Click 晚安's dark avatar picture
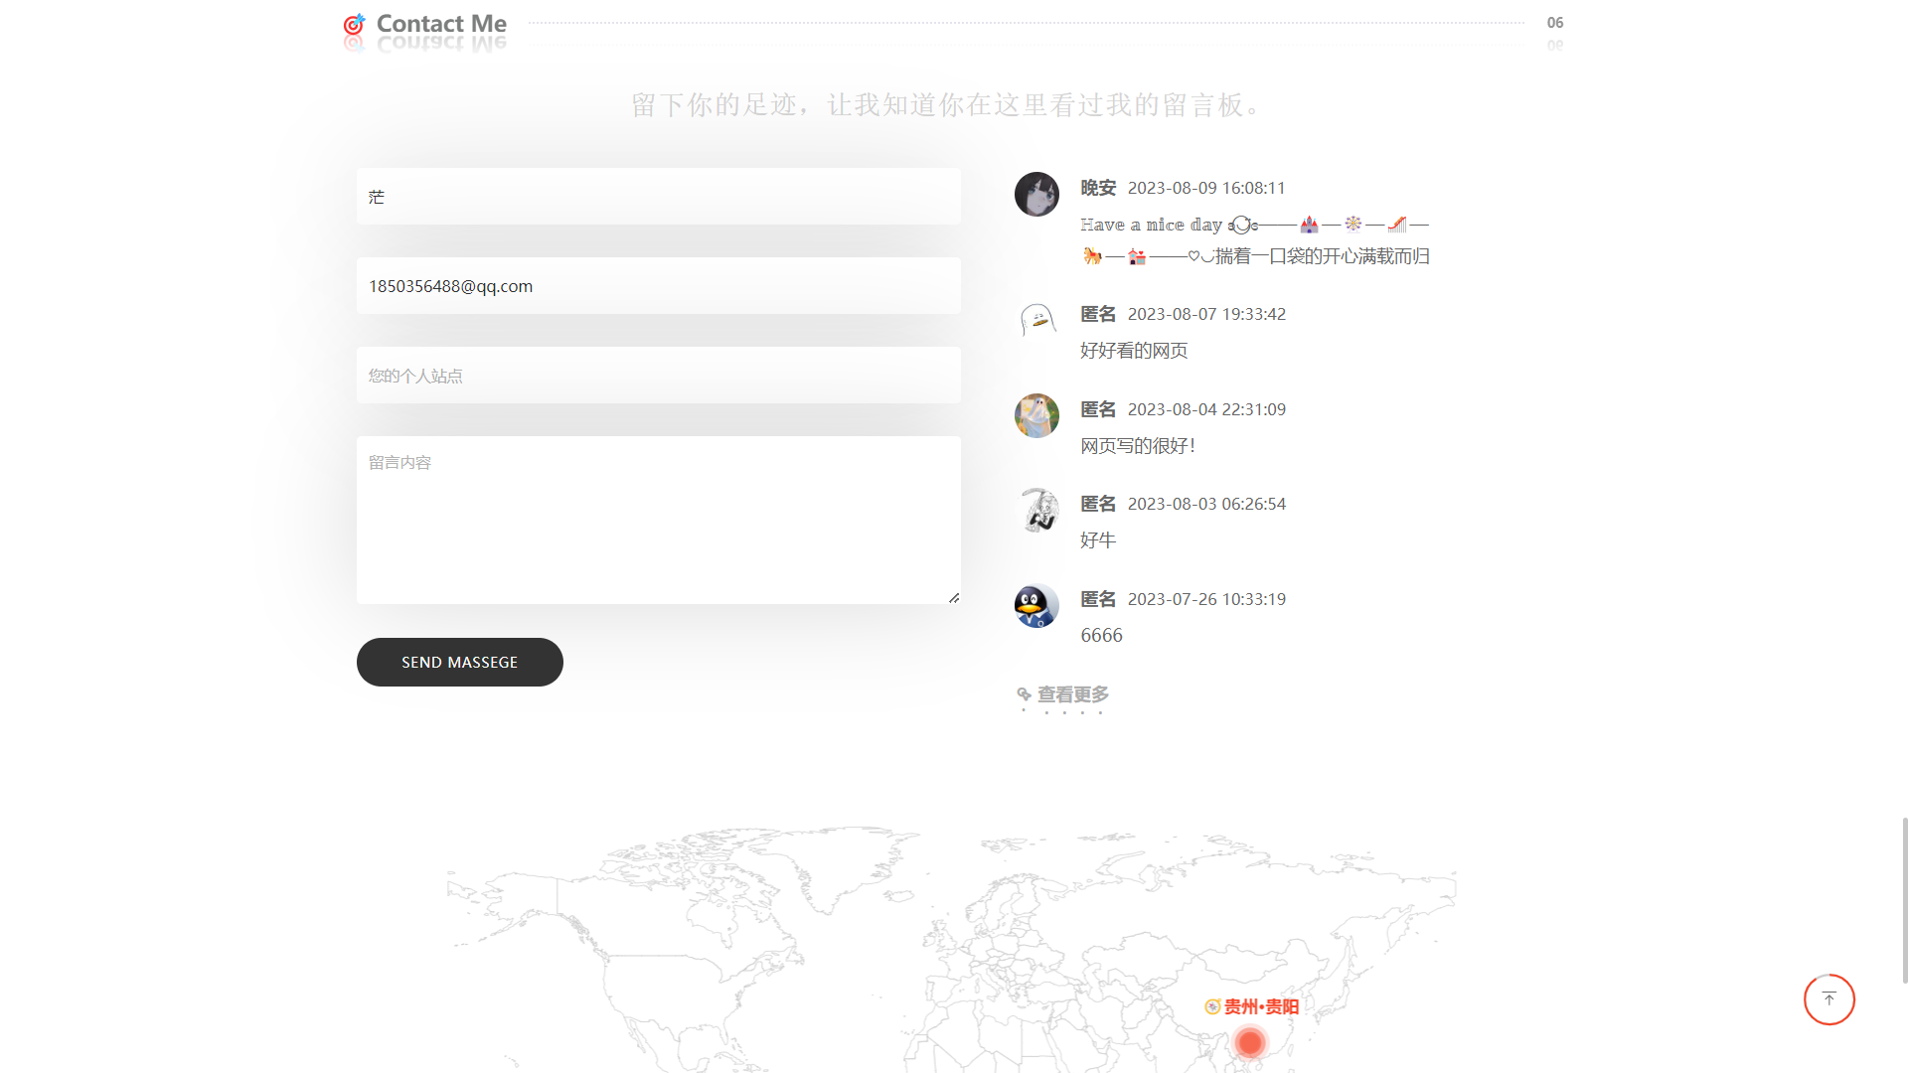The width and height of the screenshot is (1908, 1073). pyautogui.click(x=1036, y=195)
